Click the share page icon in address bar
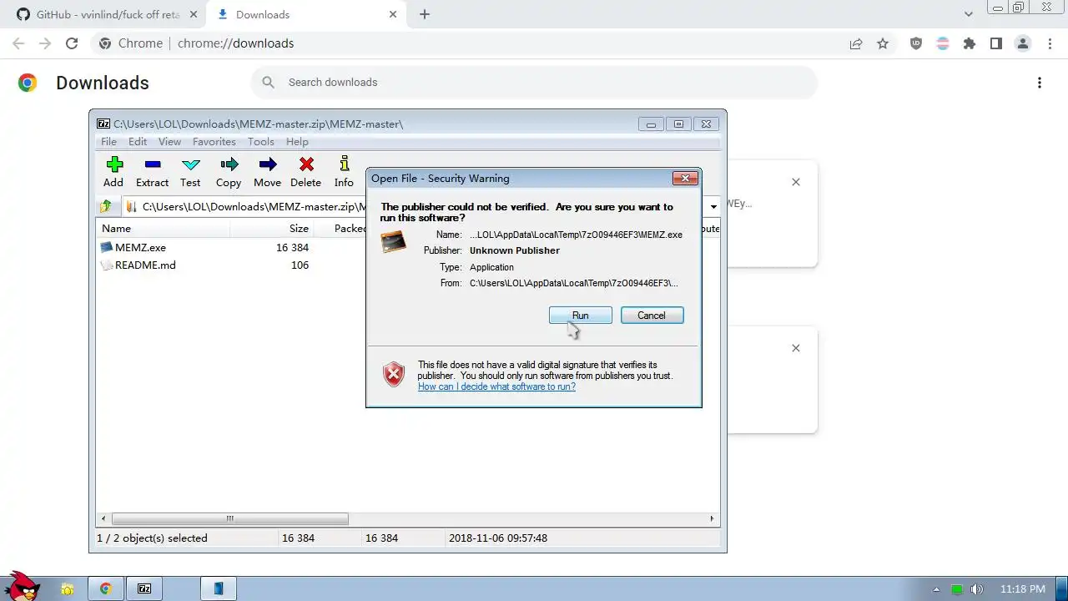 [856, 43]
